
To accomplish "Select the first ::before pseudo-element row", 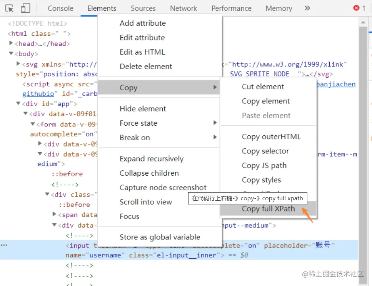I will [67, 174].
